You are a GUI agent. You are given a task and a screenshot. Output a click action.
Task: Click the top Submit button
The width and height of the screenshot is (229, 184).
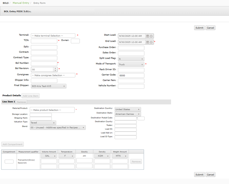(199, 28)
